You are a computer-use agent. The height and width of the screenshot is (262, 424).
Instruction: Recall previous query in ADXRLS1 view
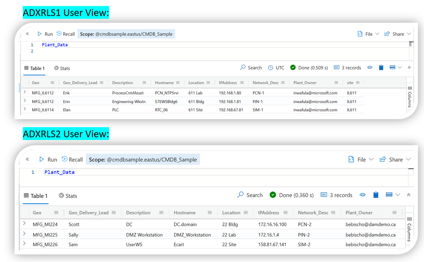pyautogui.click(x=66, y=34)
